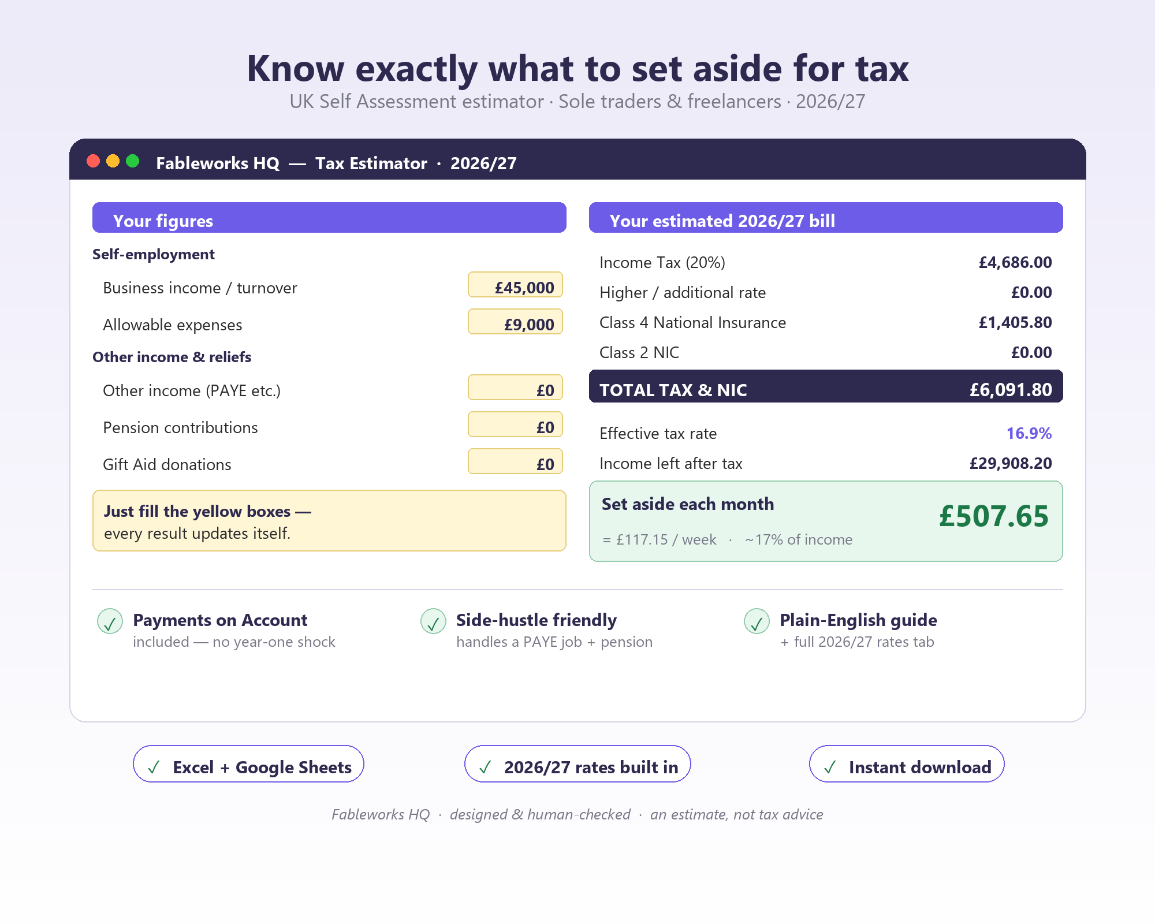Click the Side-hustle friendly heading
The width and height of the screenshot is (1155, 924).
click(x=536, y=620)
